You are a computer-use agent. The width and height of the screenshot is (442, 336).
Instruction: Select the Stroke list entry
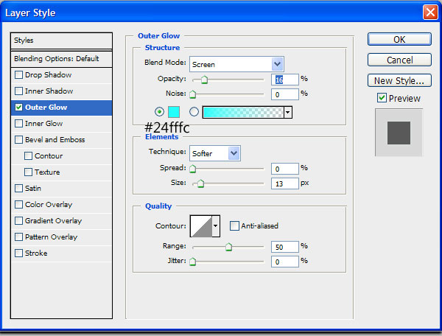[x=61, y=253]
